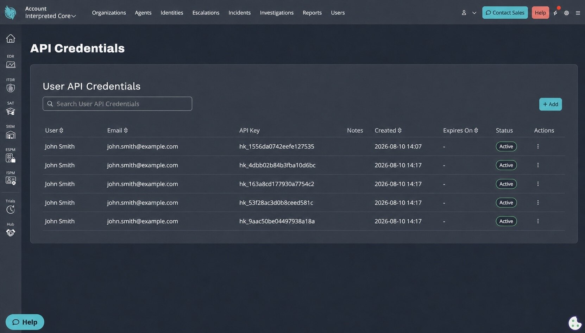
Task: Open the Agents menu
Action: [143, 13]
